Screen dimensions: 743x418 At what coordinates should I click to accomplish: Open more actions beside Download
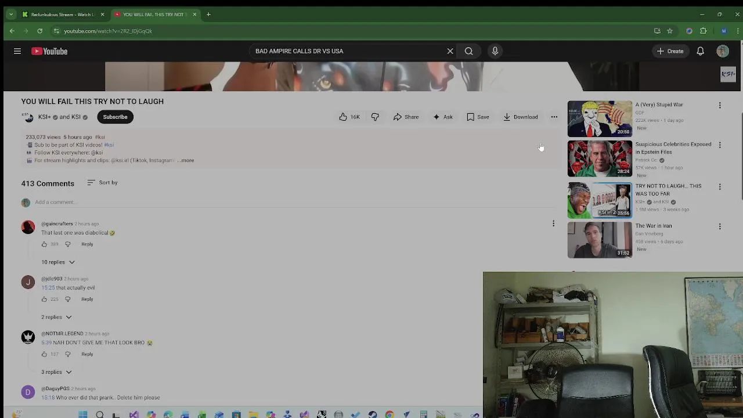[554, 117]
